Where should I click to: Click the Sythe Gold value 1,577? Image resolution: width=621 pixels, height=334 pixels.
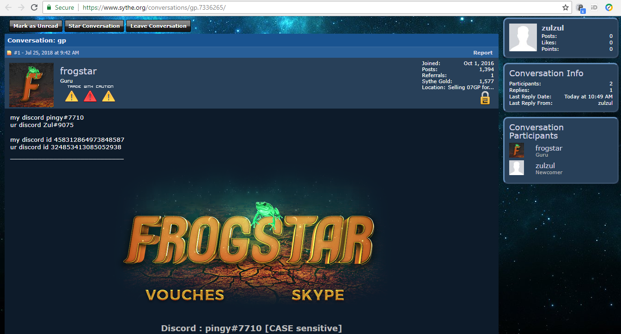[x=487, y=81]
